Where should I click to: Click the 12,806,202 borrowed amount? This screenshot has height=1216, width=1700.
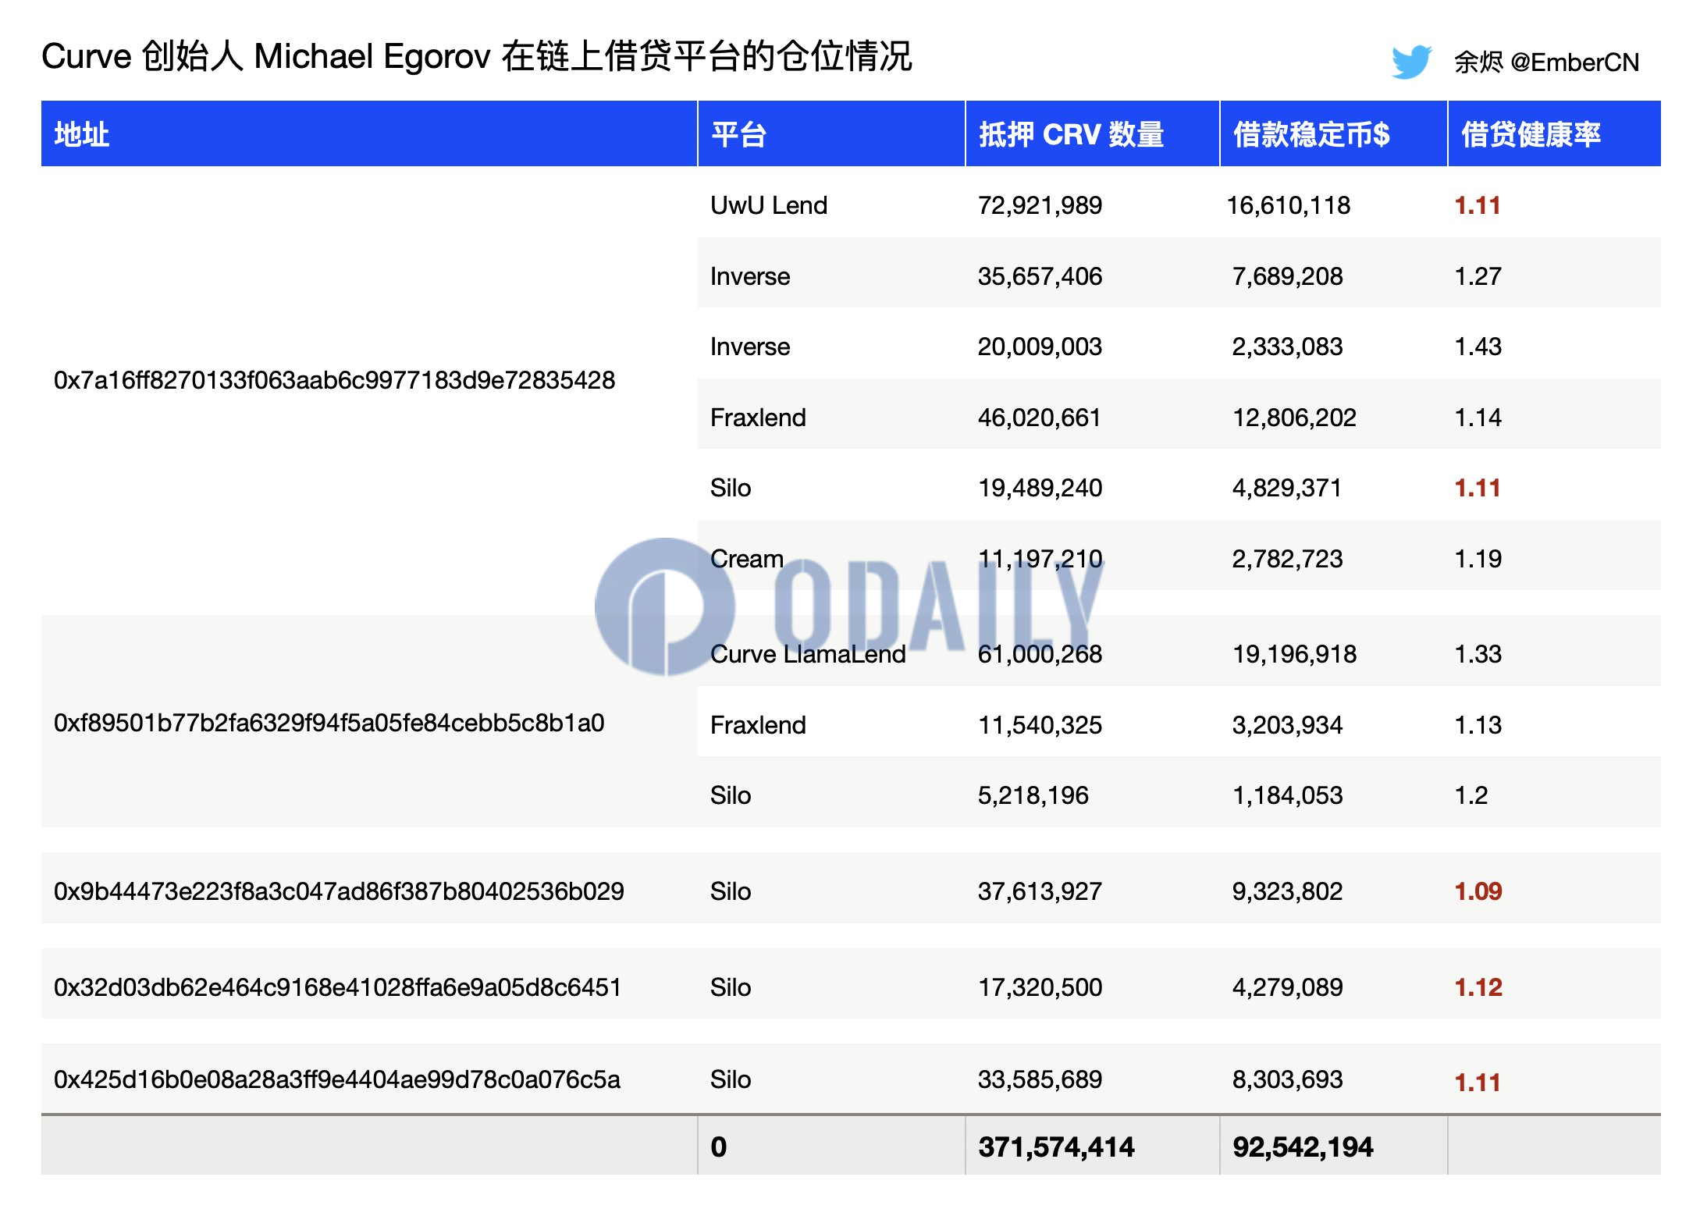1294,418
